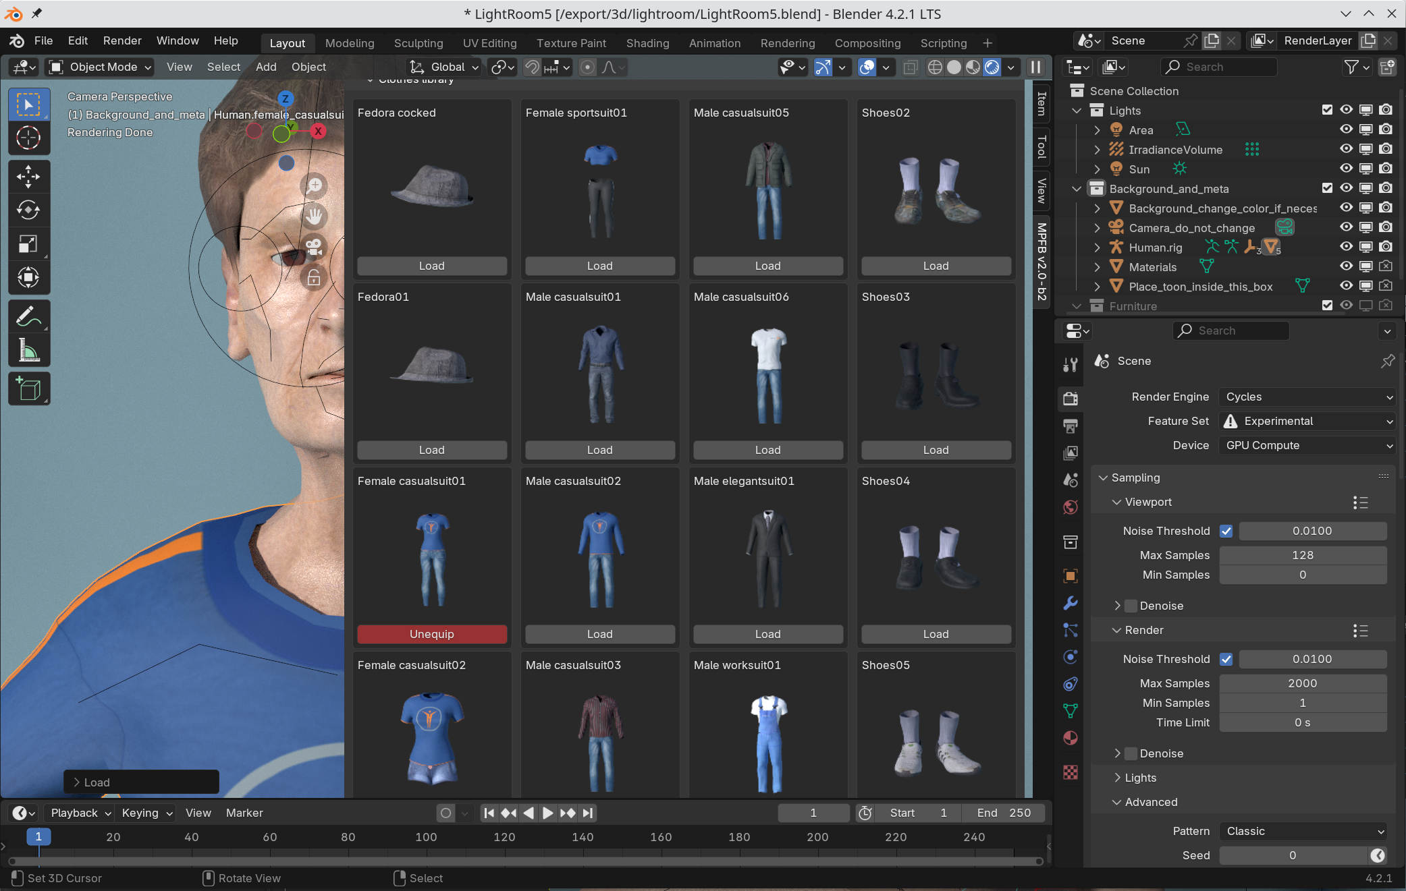This screenshot has height=891, width=1406.
Task: Click Unequip button for Female casualsuit01
Action: (431, 634)
